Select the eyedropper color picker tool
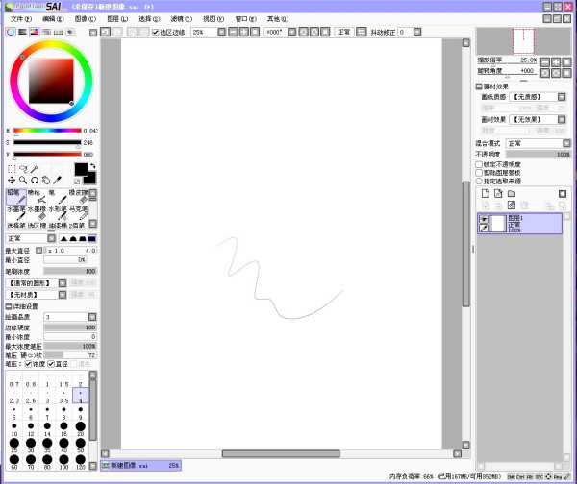The width and height of the screenshot is (577, 484). coord(57,180)
